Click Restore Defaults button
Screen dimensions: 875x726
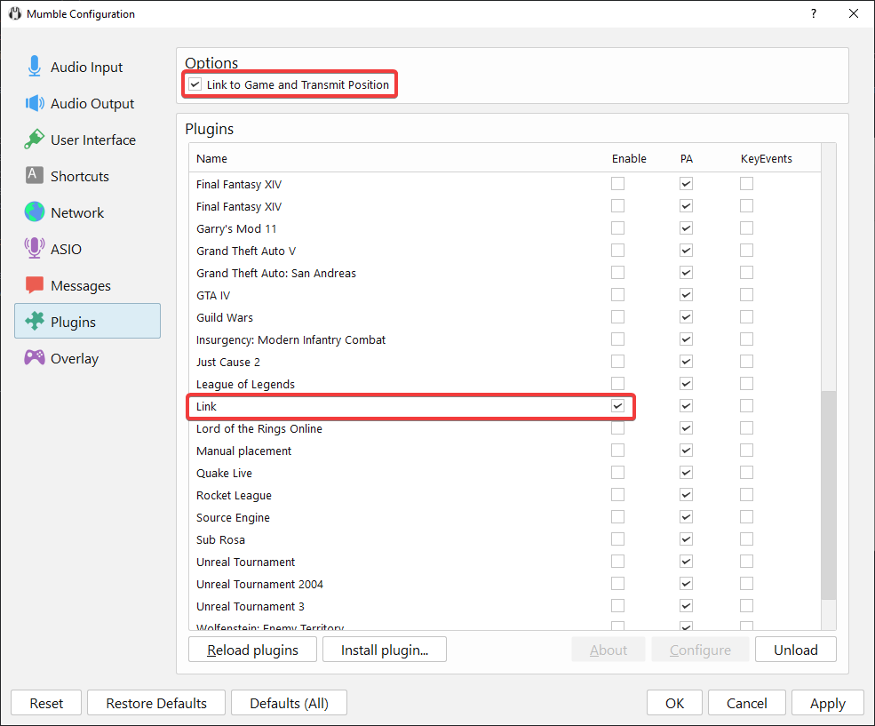(x=156, y=703)
